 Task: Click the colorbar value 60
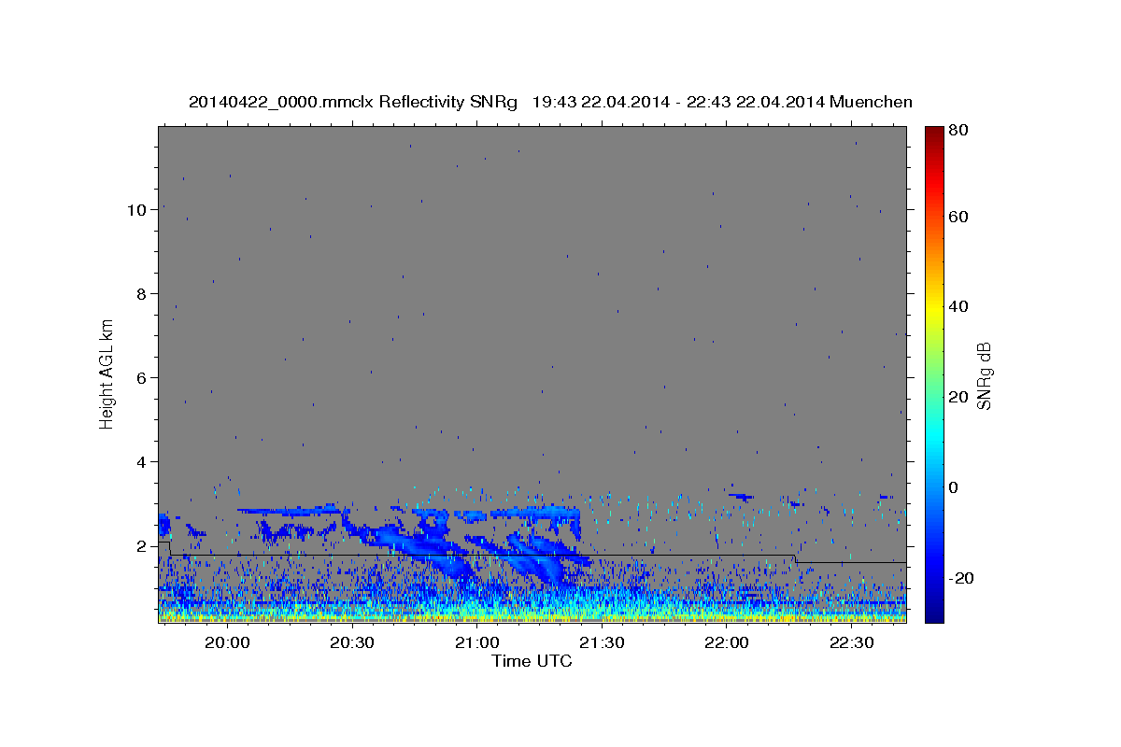(957, 217)
